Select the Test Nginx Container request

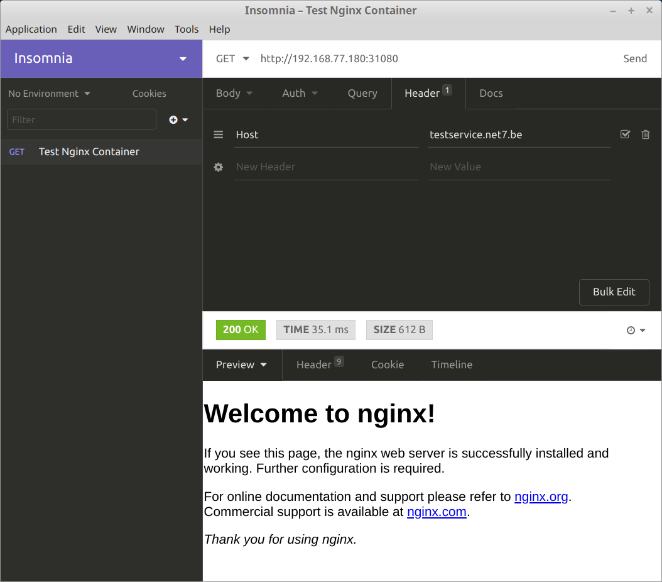(x=101, y=152)
